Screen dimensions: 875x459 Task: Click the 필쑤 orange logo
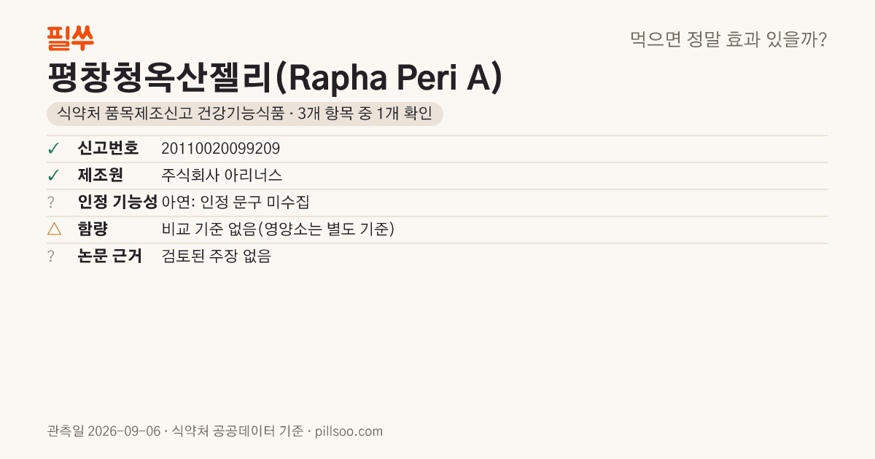point(70,38)
